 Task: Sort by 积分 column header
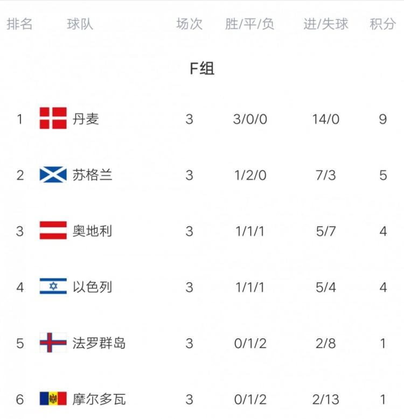383,24
